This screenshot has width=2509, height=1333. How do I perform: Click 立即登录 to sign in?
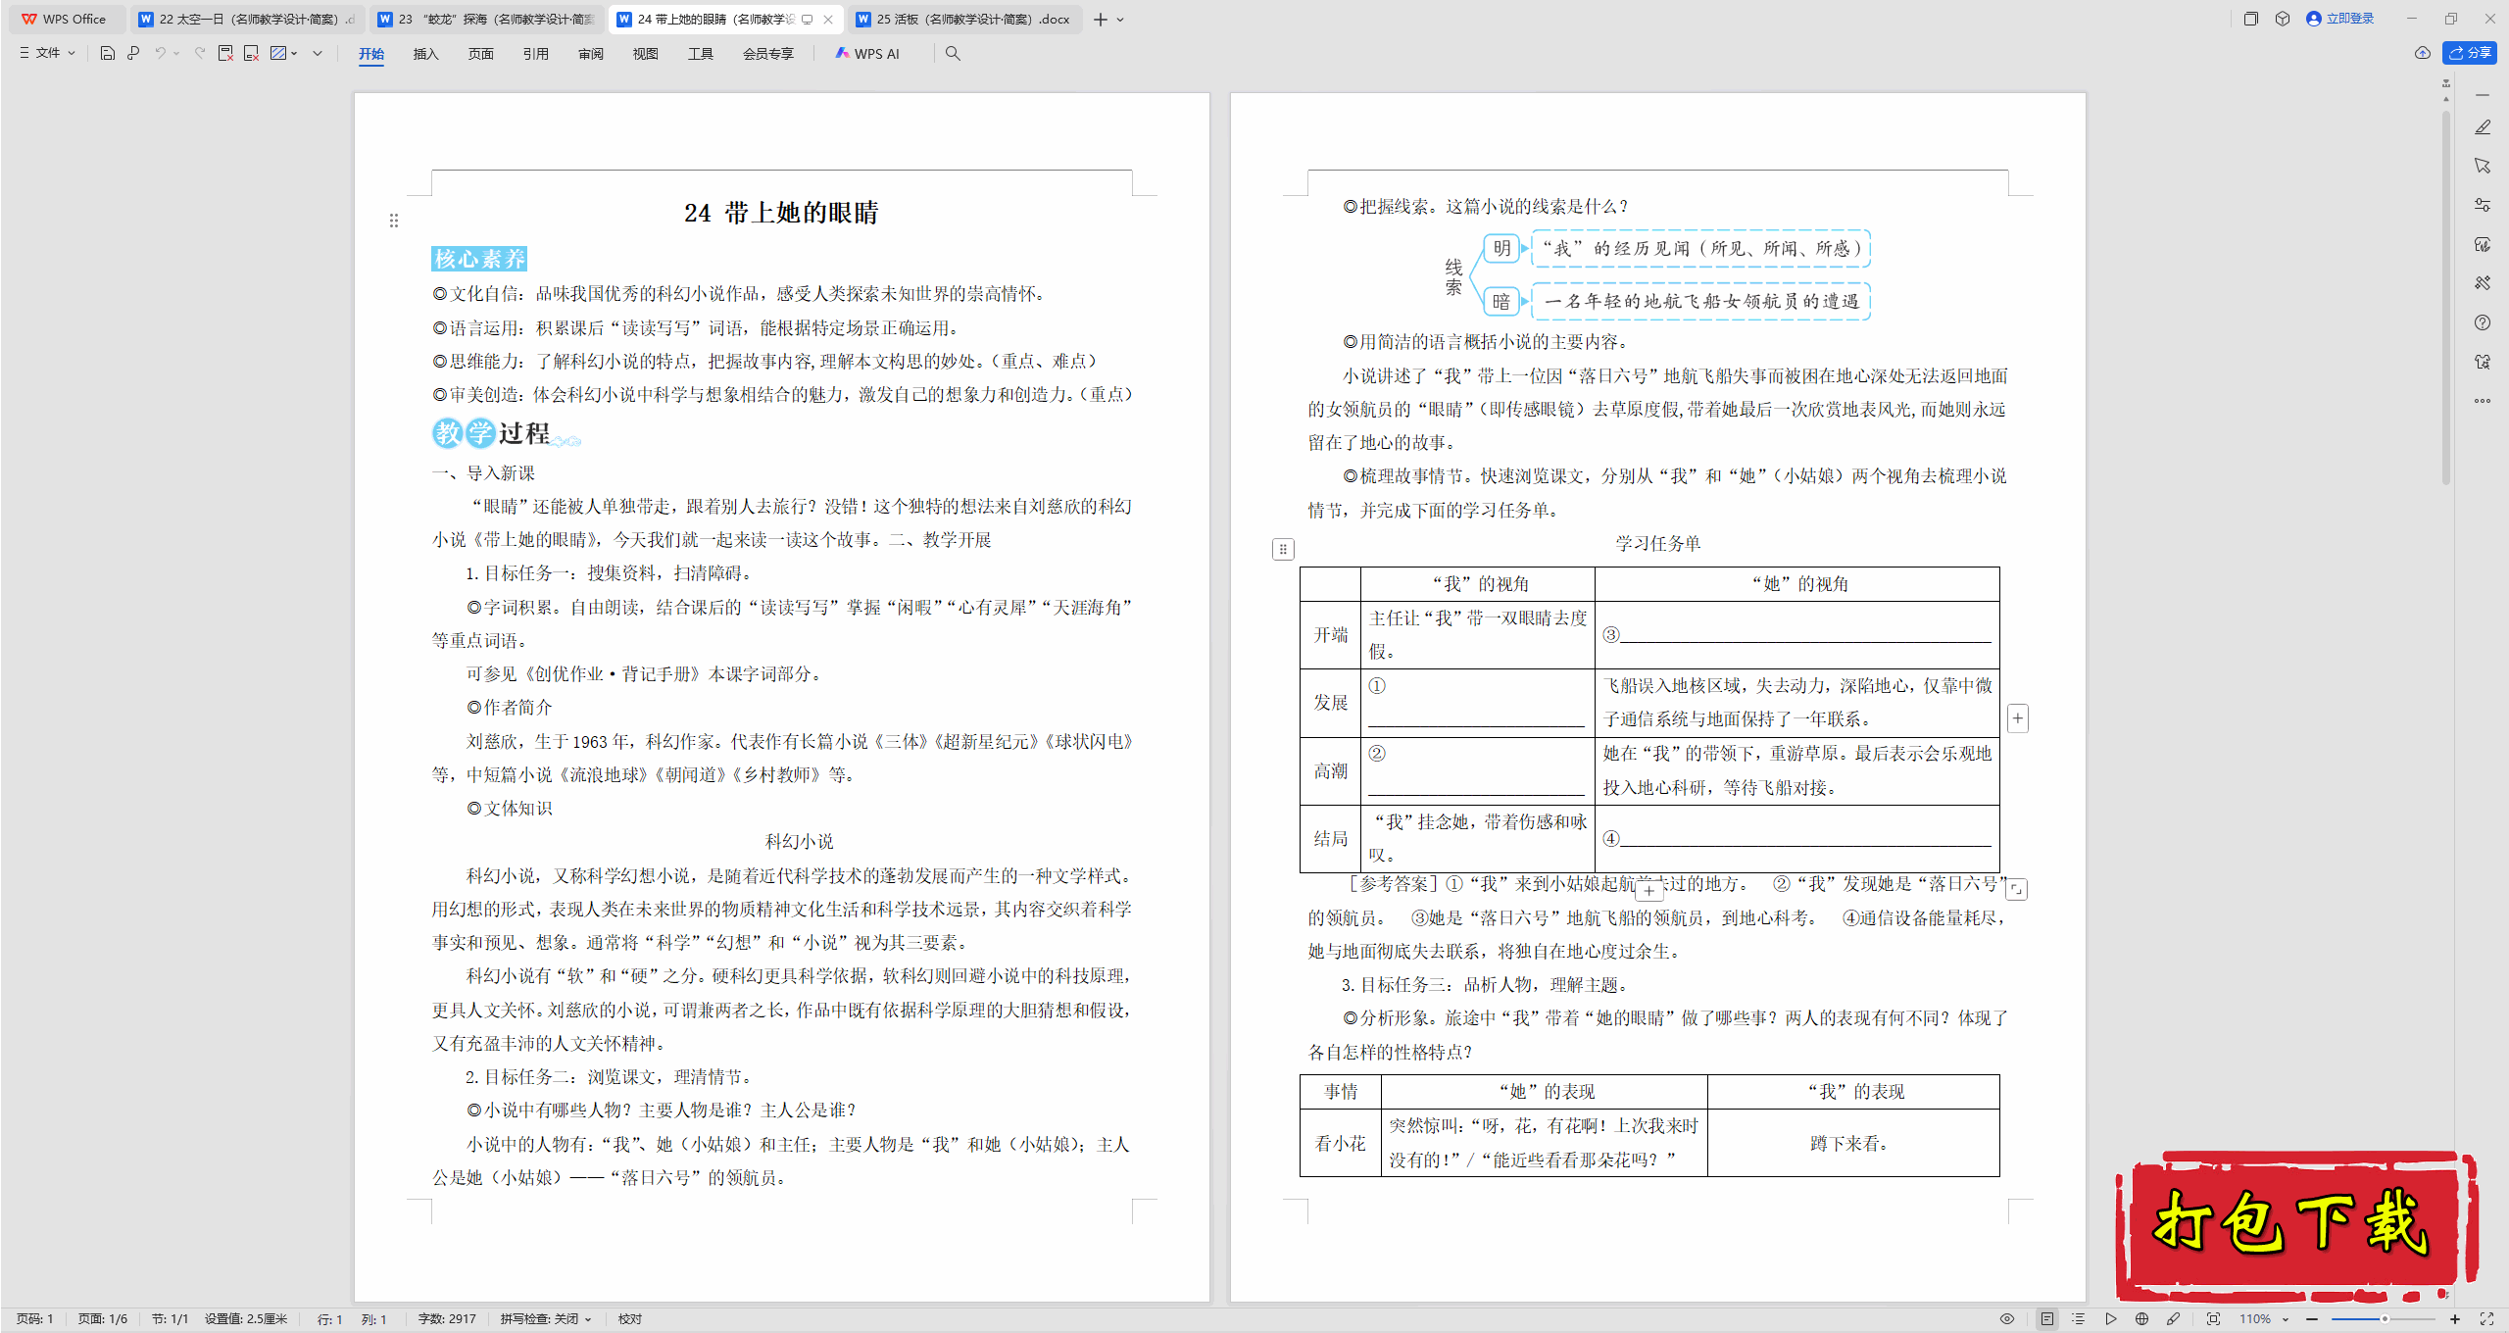[2340, 19]
